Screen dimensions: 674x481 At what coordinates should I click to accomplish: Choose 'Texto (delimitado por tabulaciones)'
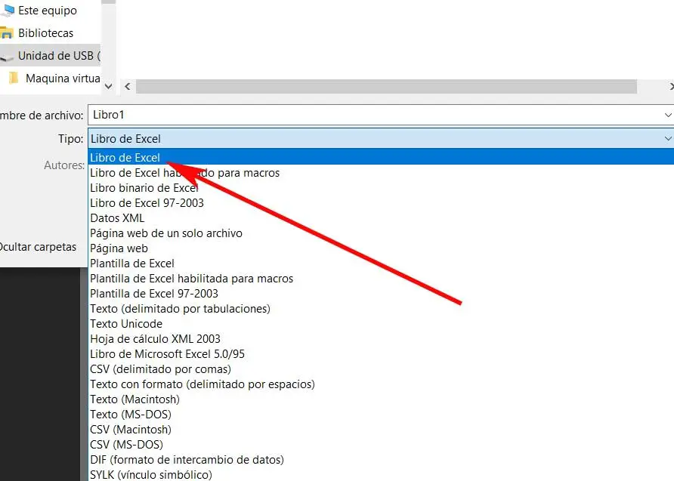pyautogui.click(x=180, y=308)
